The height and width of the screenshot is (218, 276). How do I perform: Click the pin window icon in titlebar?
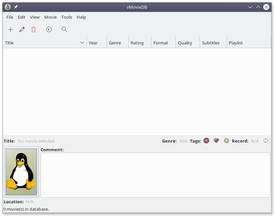coord(16,7)
